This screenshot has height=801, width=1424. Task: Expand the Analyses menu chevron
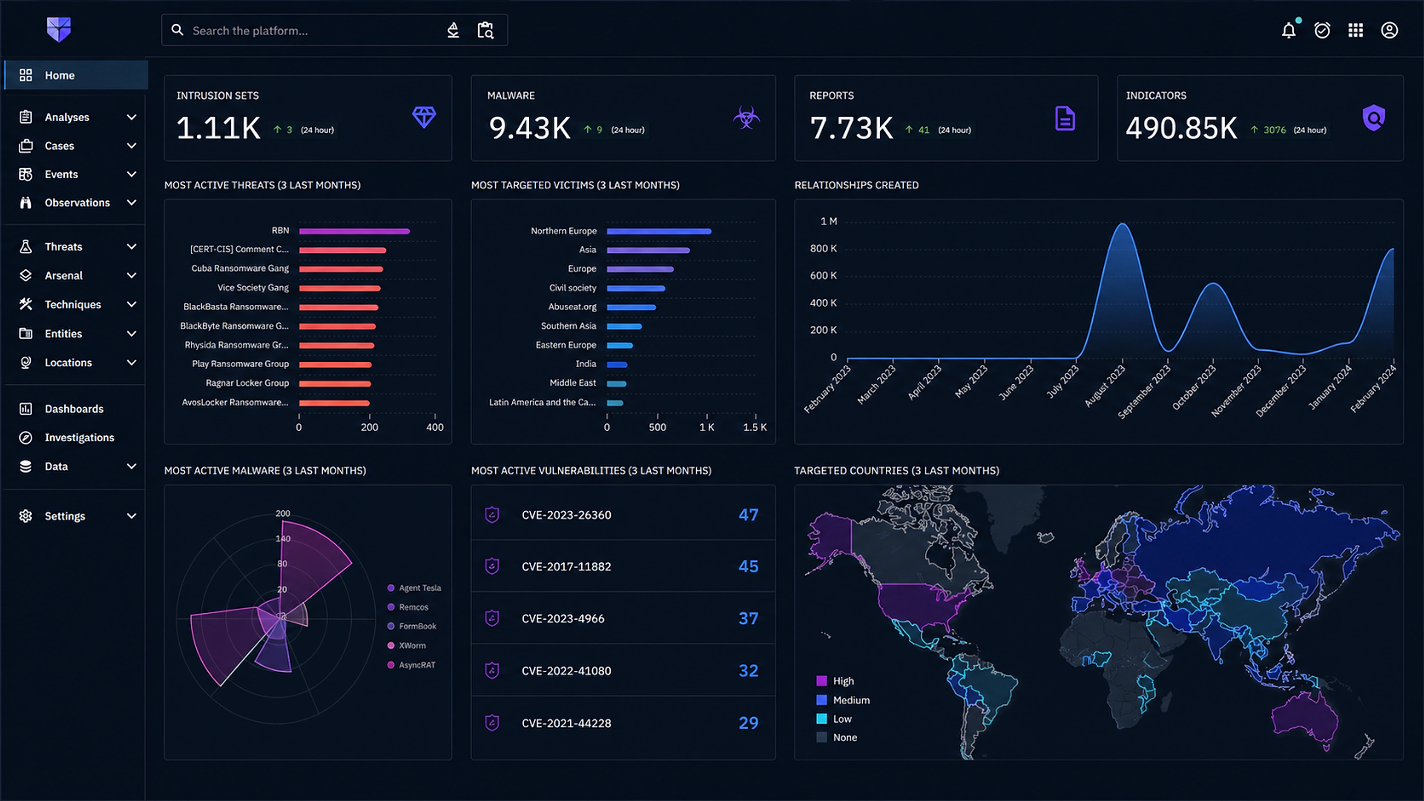tap(132, 117)
